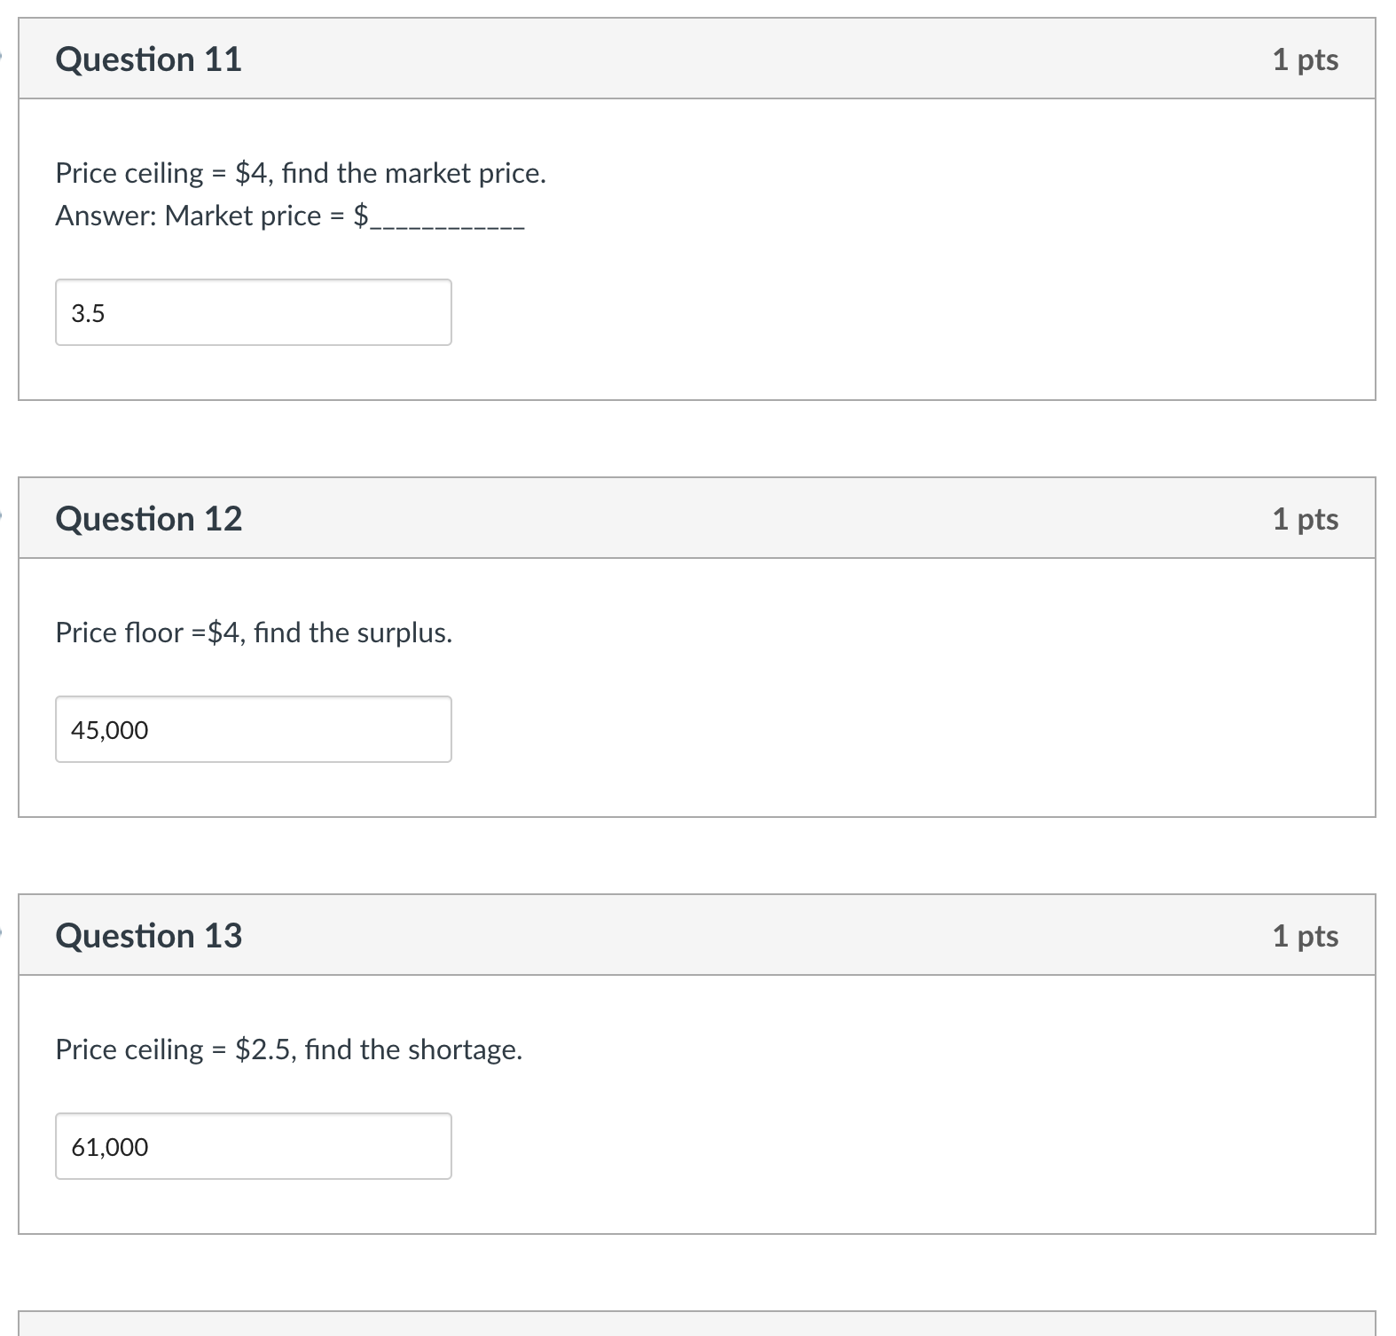Select the 'Price floor' text in Question 12
The width and height of the screenshot is (1396, 1336).
(x=119, y=633)
